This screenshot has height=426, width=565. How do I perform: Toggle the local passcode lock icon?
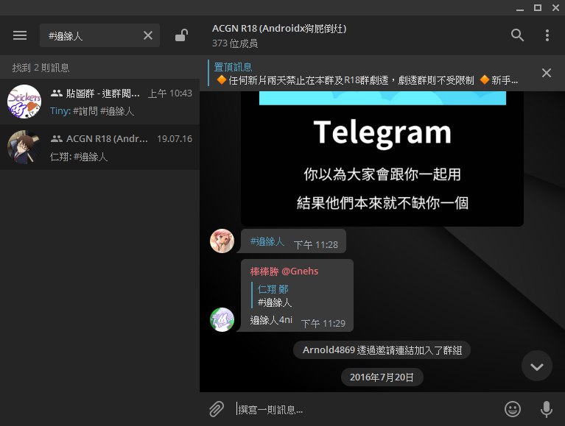click(180, 35)
